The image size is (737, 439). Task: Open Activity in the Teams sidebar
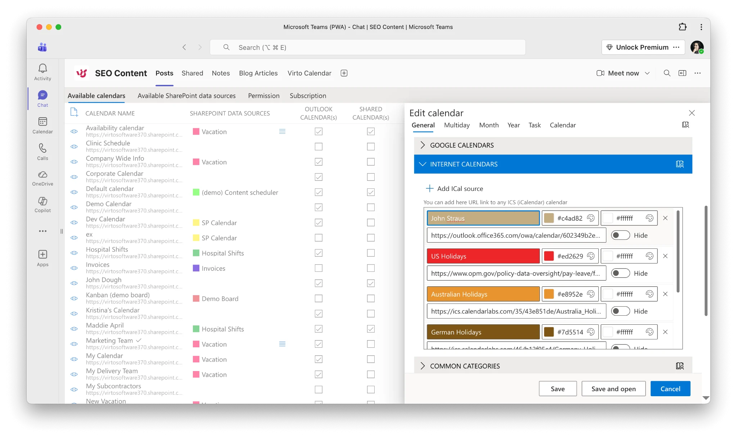pyautogui.click(x=42, y=72)
